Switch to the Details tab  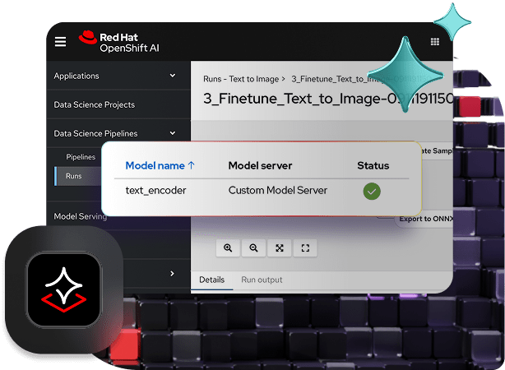(x=211, y=280)
